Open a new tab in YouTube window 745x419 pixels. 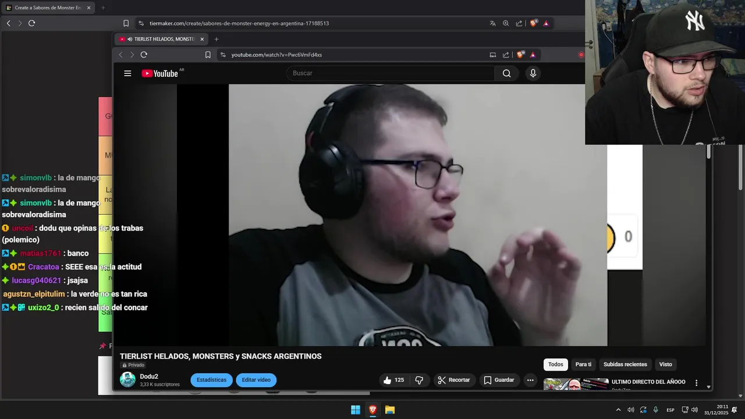[217, 39]
